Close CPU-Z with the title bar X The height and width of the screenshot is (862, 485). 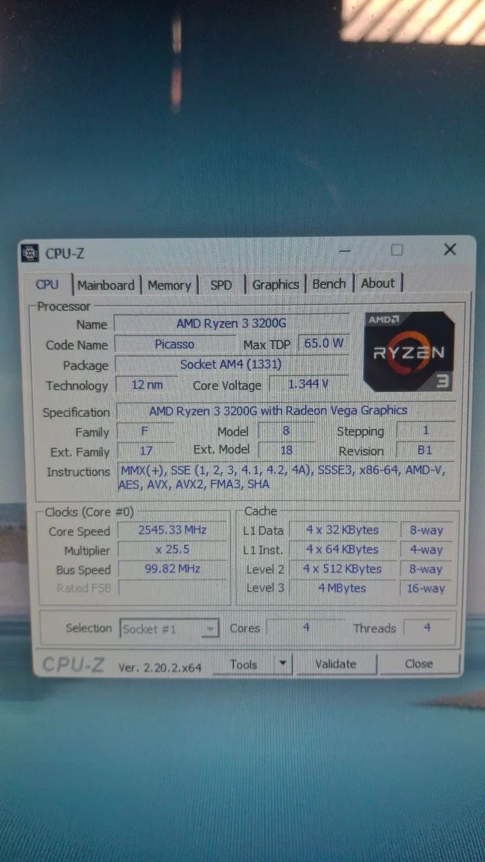(449, 250)
